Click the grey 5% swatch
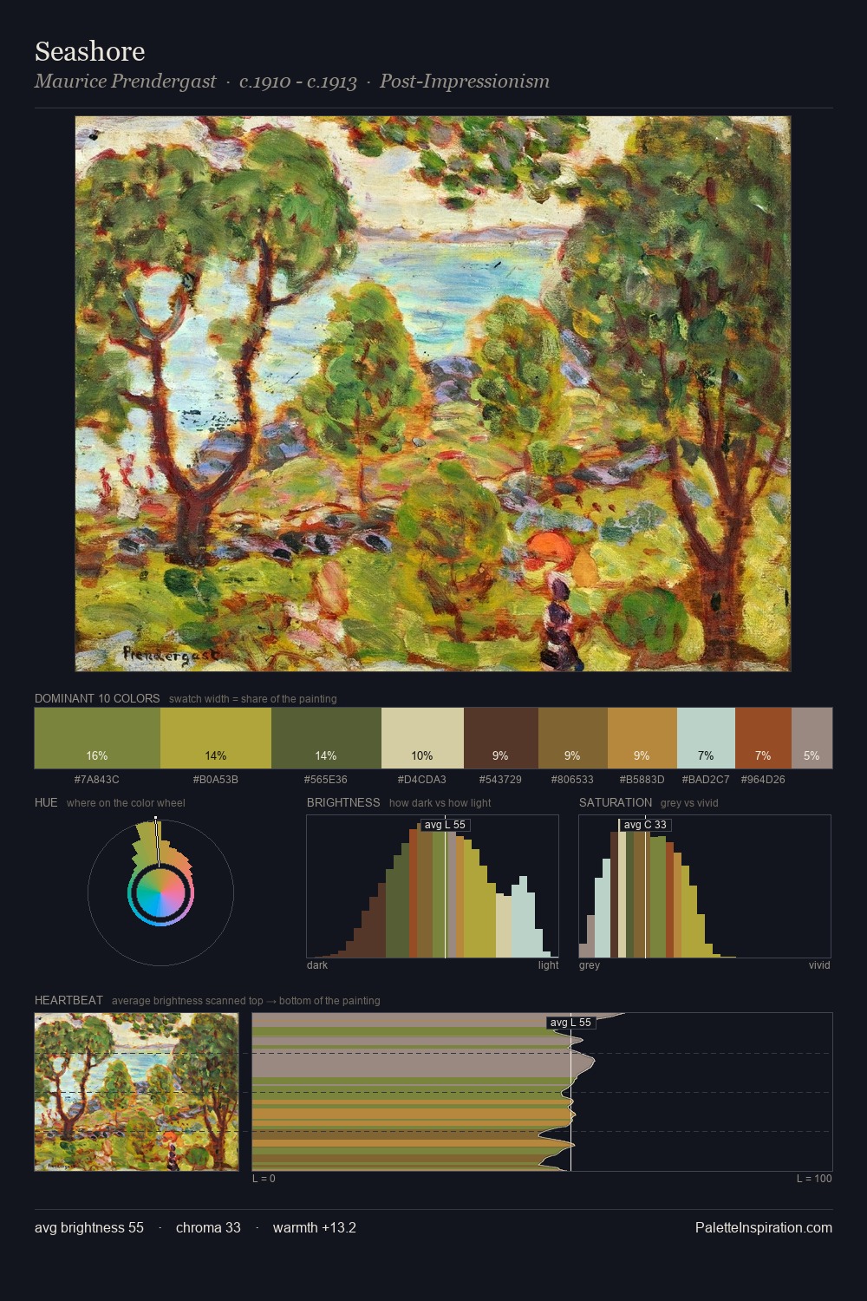The width and height of the screenshot is (867, 1301). pyautogui.click(x=812, y=738)
